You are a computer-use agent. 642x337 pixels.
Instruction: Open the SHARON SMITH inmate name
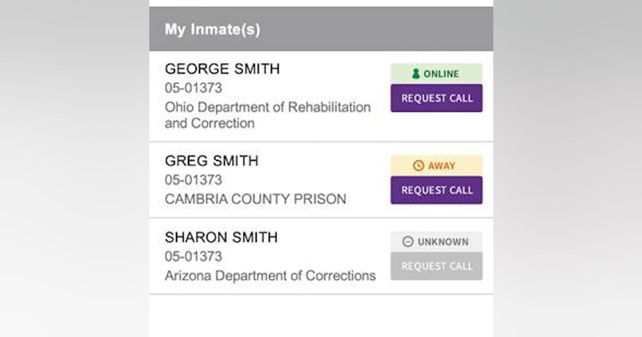(221, 238)
